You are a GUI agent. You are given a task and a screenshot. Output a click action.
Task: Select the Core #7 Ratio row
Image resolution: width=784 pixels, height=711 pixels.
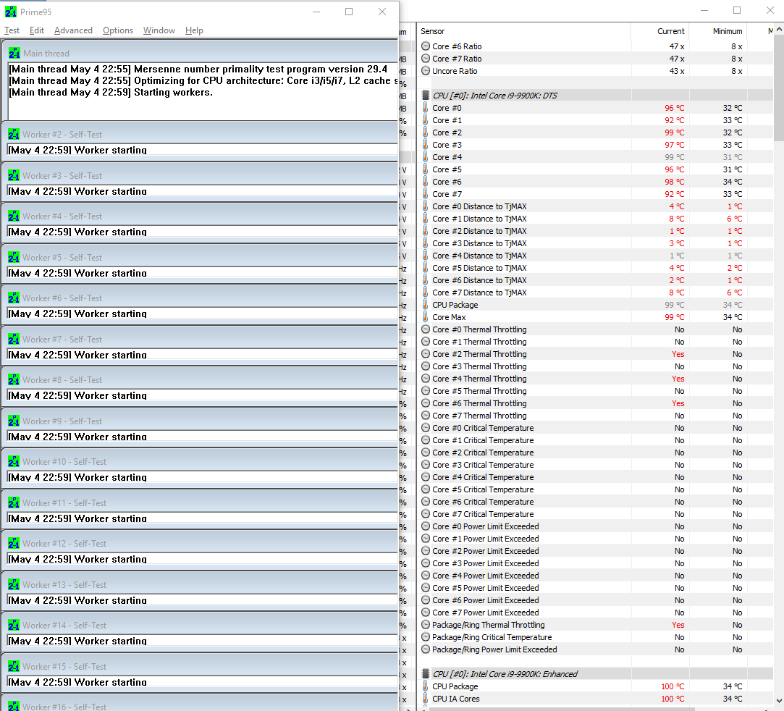click(595, 59)
